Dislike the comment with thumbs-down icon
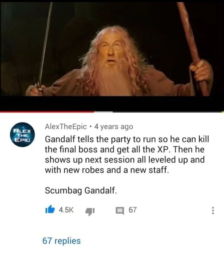Screen dimensions: 224x253 tap(90, 211)
